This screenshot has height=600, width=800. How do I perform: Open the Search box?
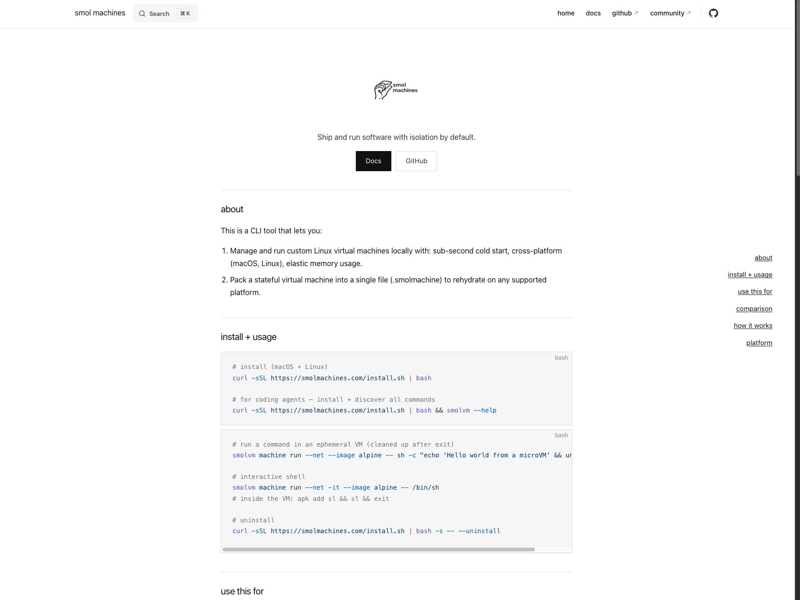click(x=166, y=13)
